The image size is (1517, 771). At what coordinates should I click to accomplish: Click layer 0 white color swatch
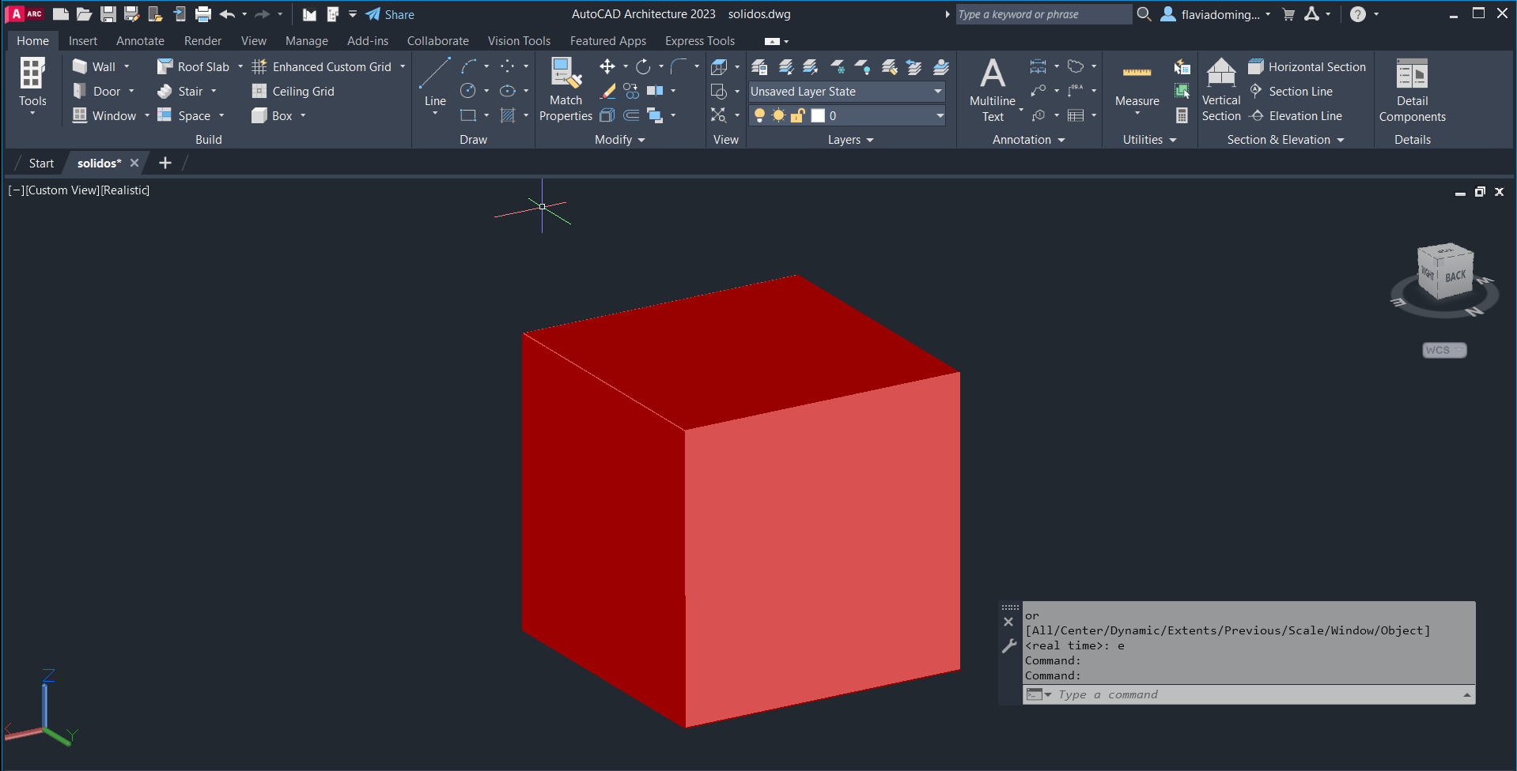(818, 115)
